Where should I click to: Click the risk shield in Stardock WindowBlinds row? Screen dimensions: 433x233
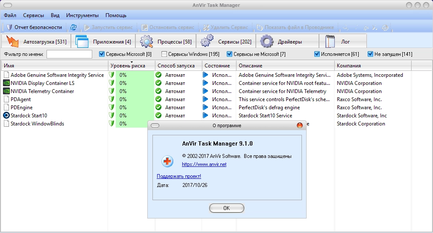[x=111, y=124]
